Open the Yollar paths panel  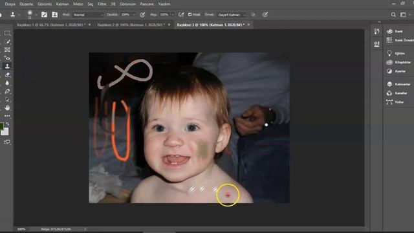click(x=395, y=102)
